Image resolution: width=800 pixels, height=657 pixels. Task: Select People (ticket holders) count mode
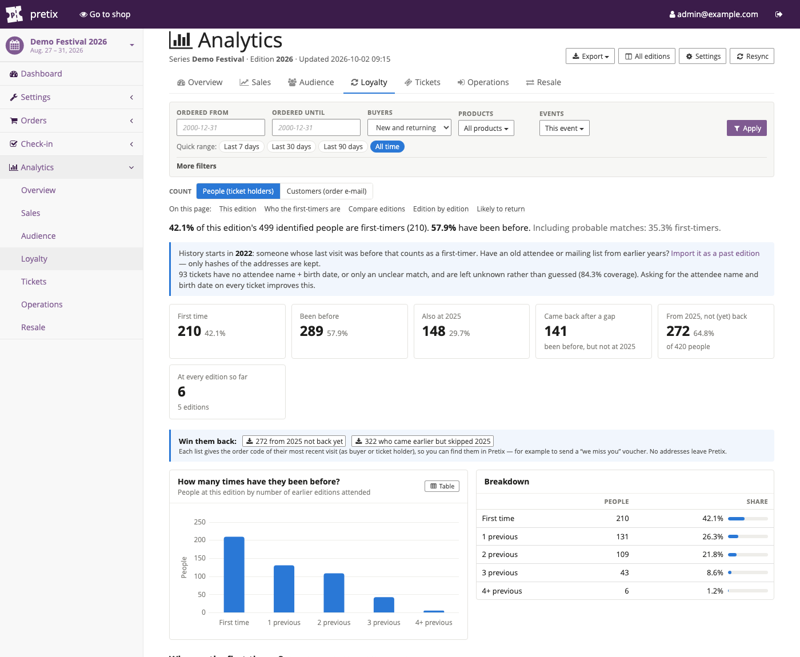238,191
